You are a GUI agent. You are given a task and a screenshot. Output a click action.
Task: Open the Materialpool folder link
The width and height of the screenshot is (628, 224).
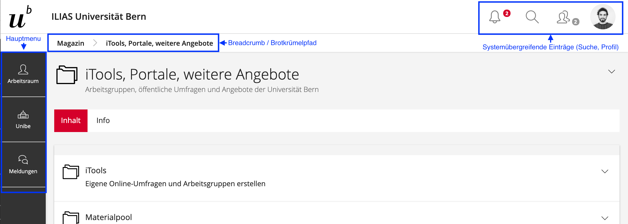pos(108,217)
